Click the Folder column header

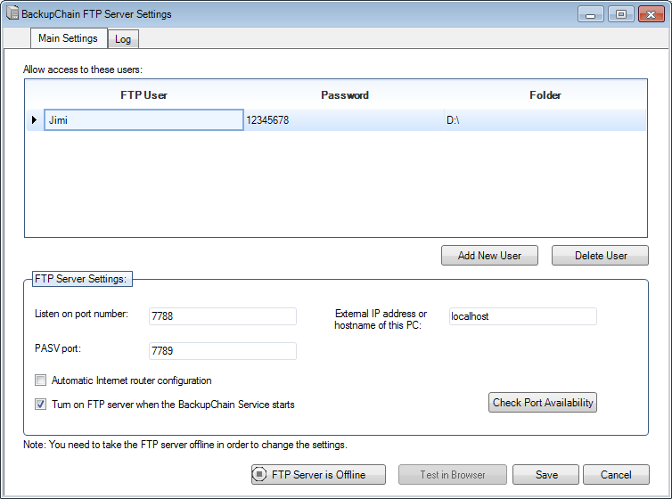545,95
